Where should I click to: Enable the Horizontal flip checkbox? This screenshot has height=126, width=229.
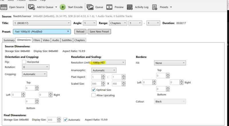[x=24, y=62]
